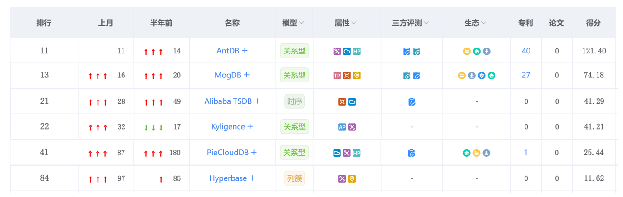Click the yellow location pin icon for Hyperbase
The image size is (623, 197).
pyautogui.click(x=352, y=179)
